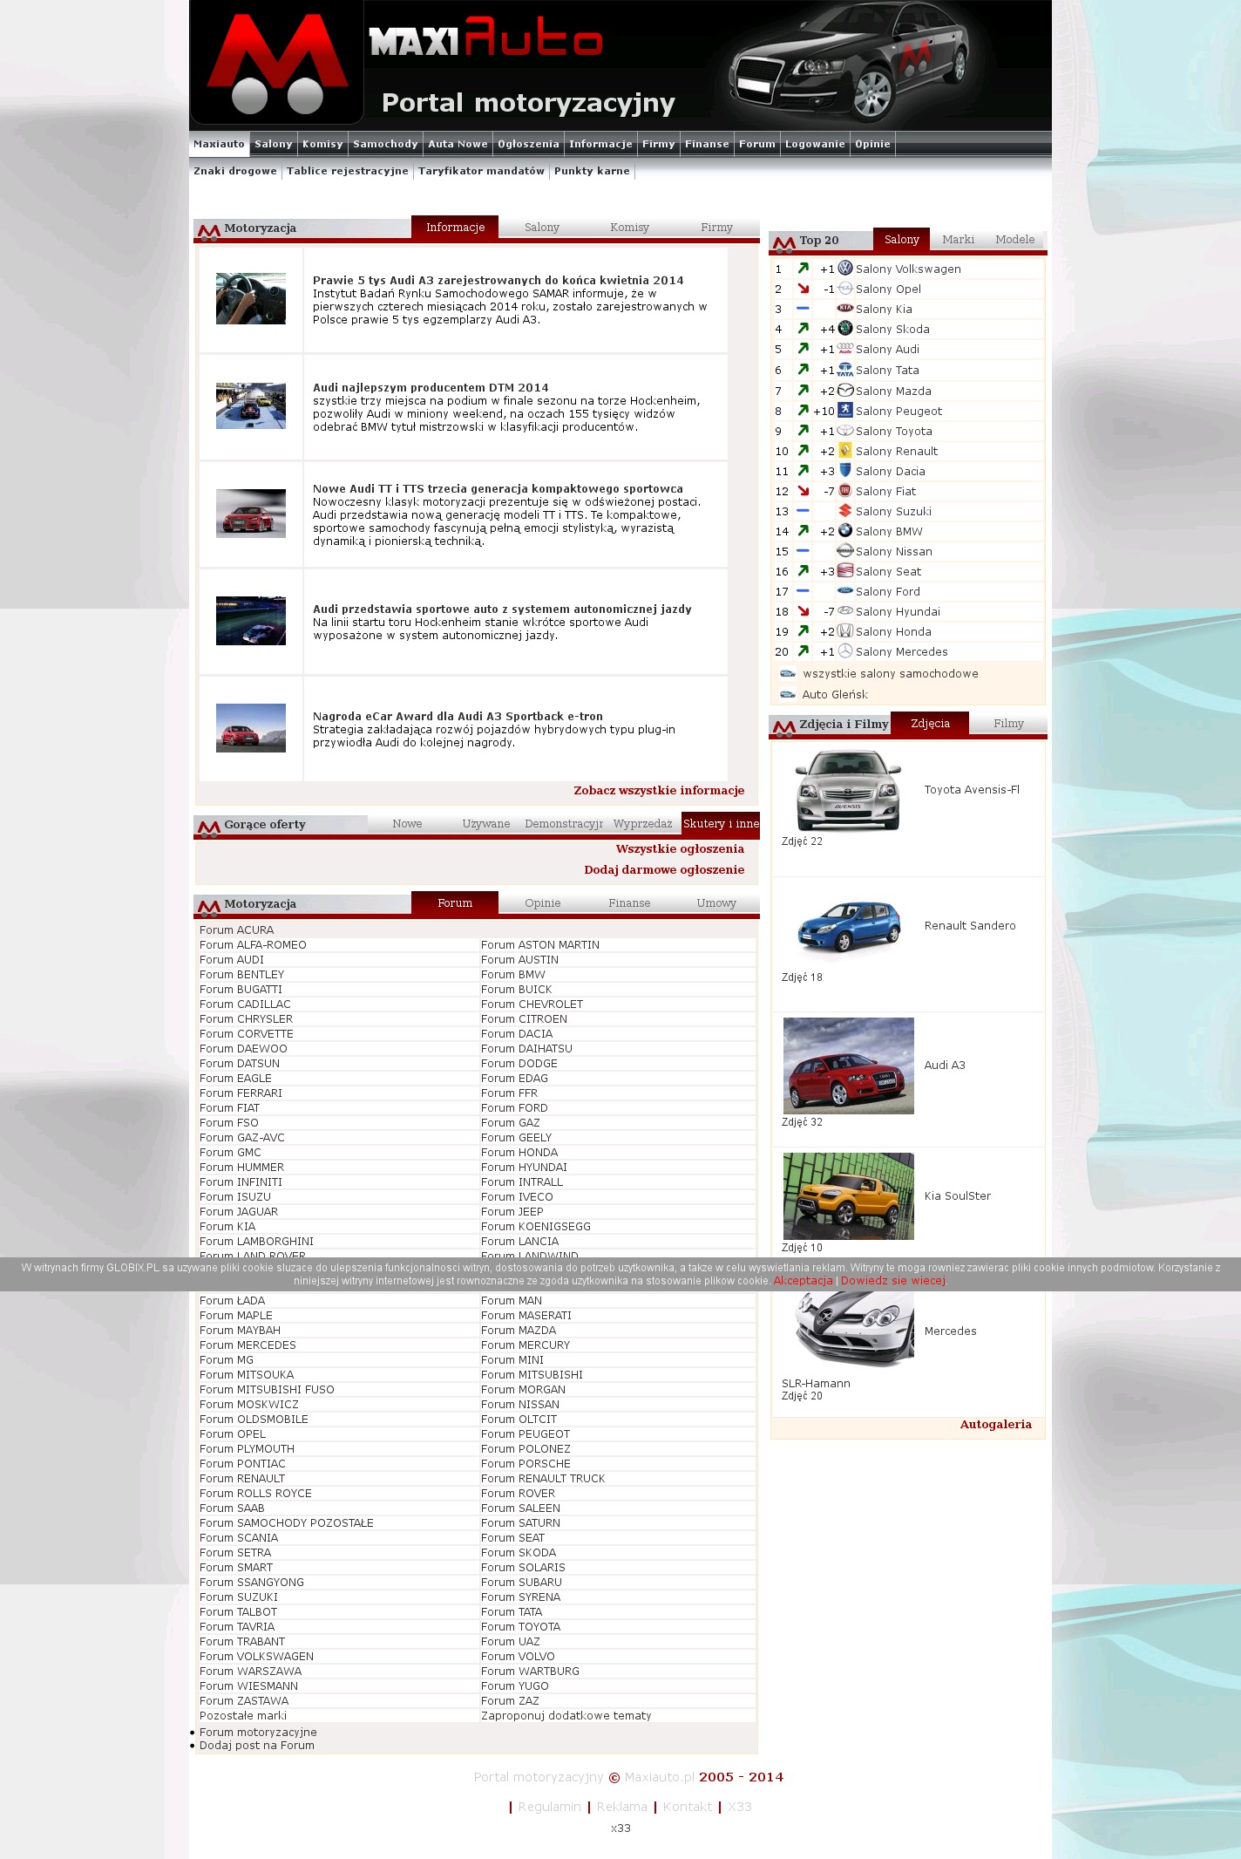Click the Seat logo in Top 20
This screenshot has width=1241, height=1859.
845,571
